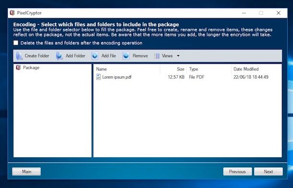This screenshot has height=188, width=293.
Task: Click the Views label in toolbar
Action: coord(167,56)
